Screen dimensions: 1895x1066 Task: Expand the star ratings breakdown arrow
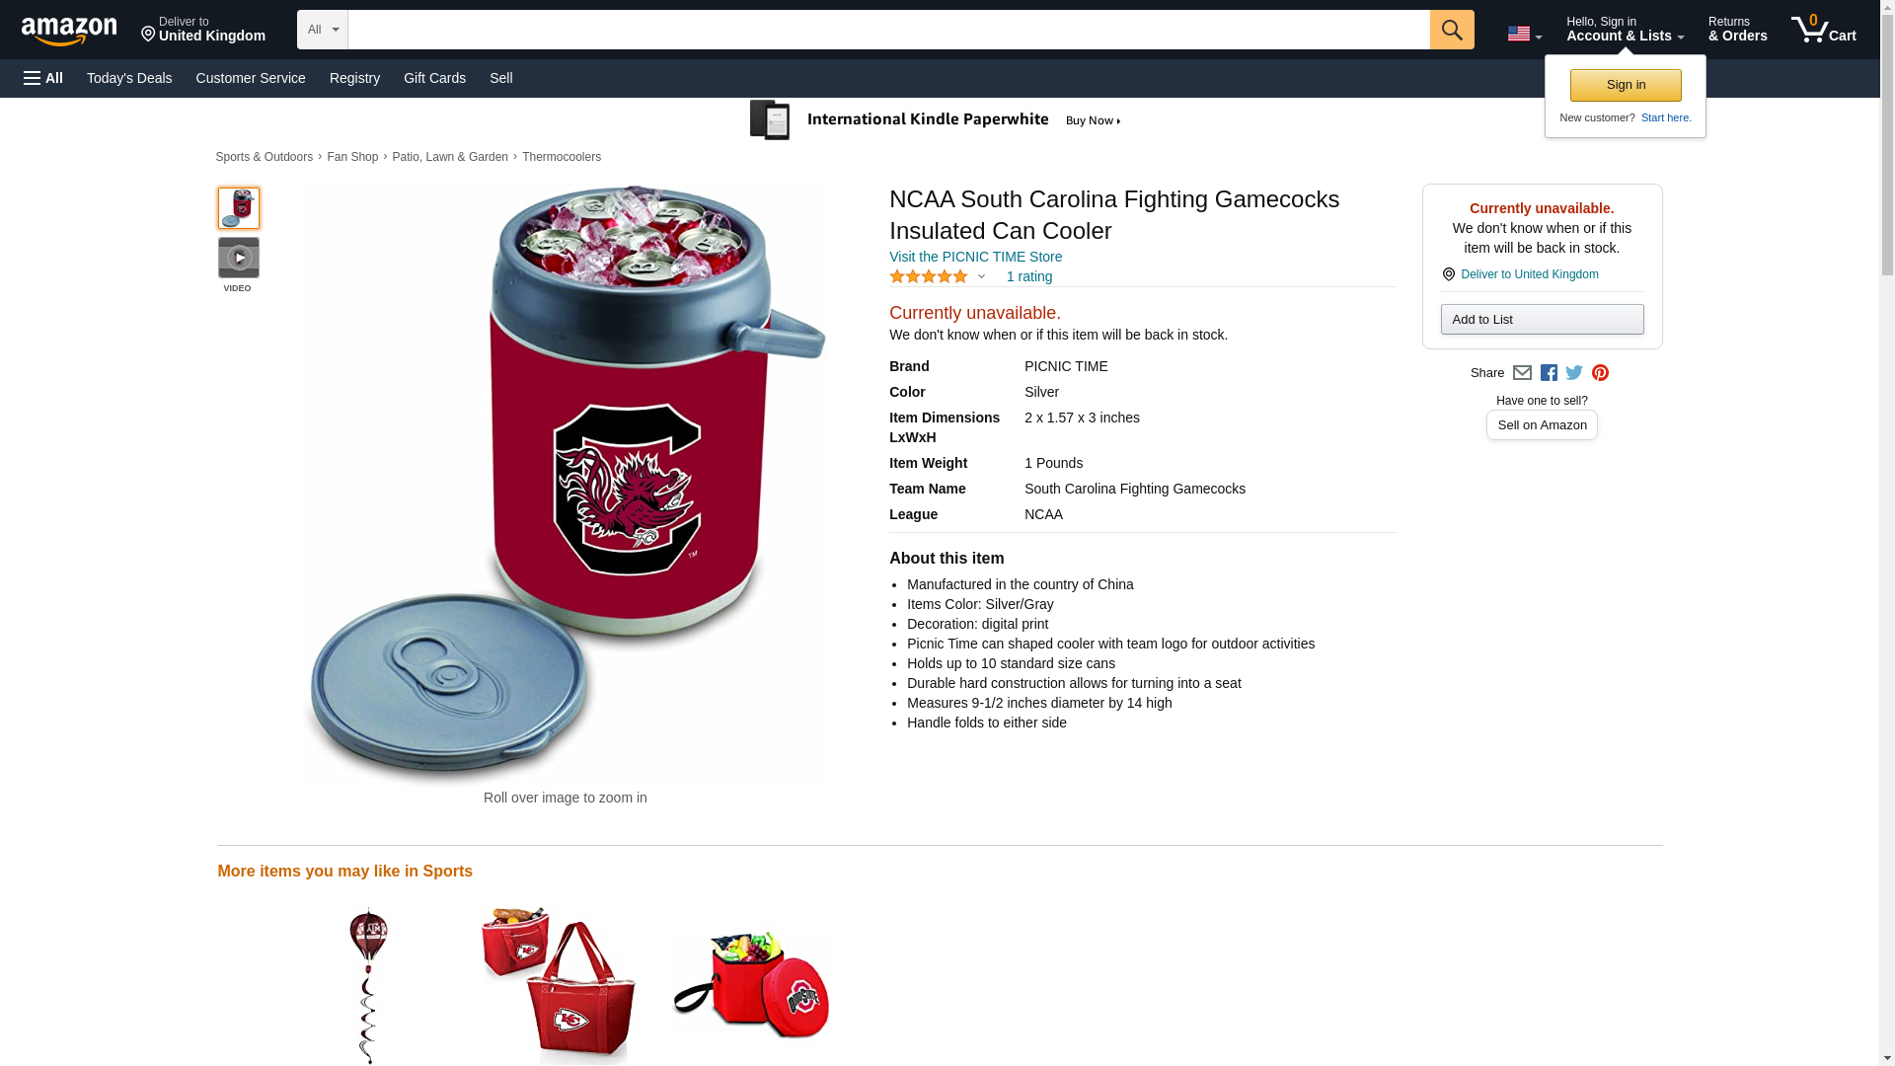(981, 277)
